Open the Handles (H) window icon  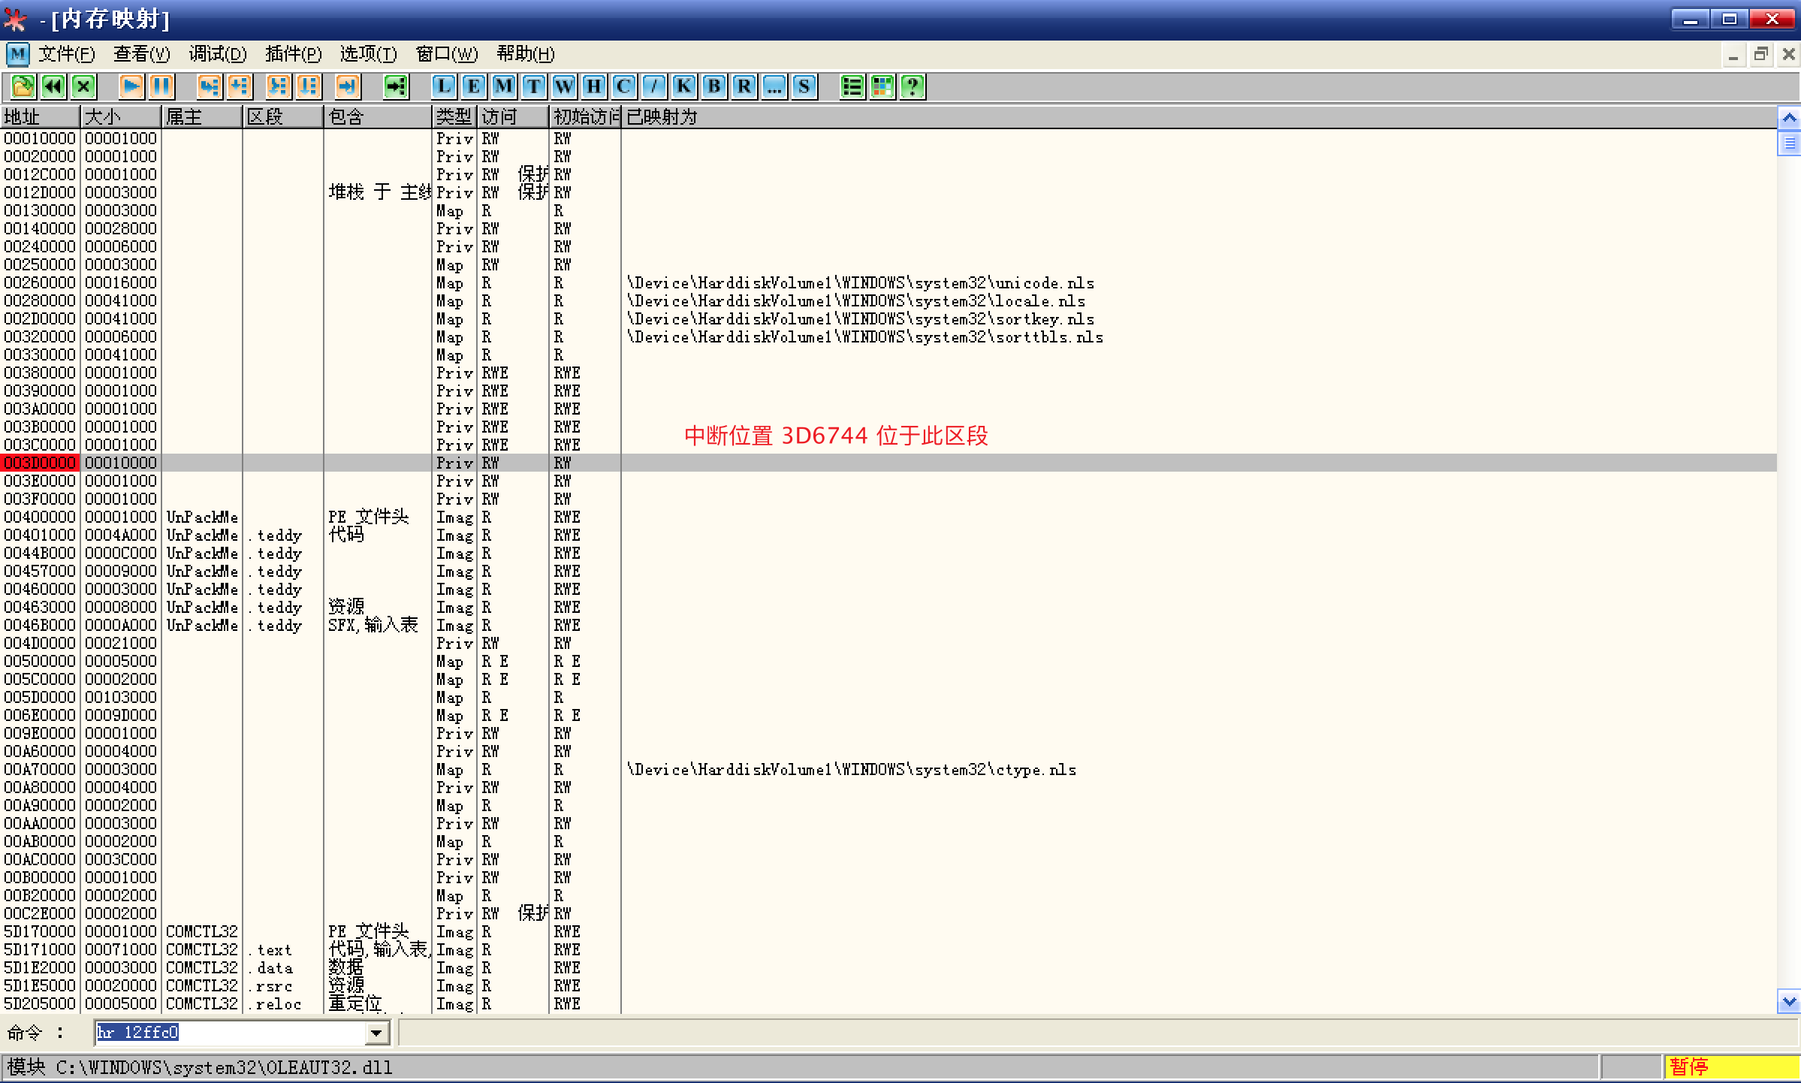point(594,86)
